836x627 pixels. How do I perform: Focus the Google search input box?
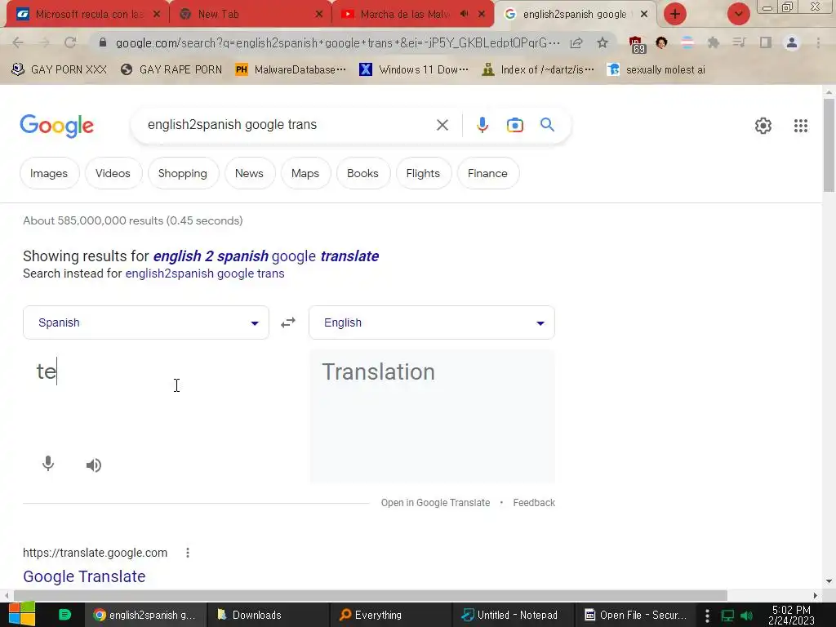288,125
